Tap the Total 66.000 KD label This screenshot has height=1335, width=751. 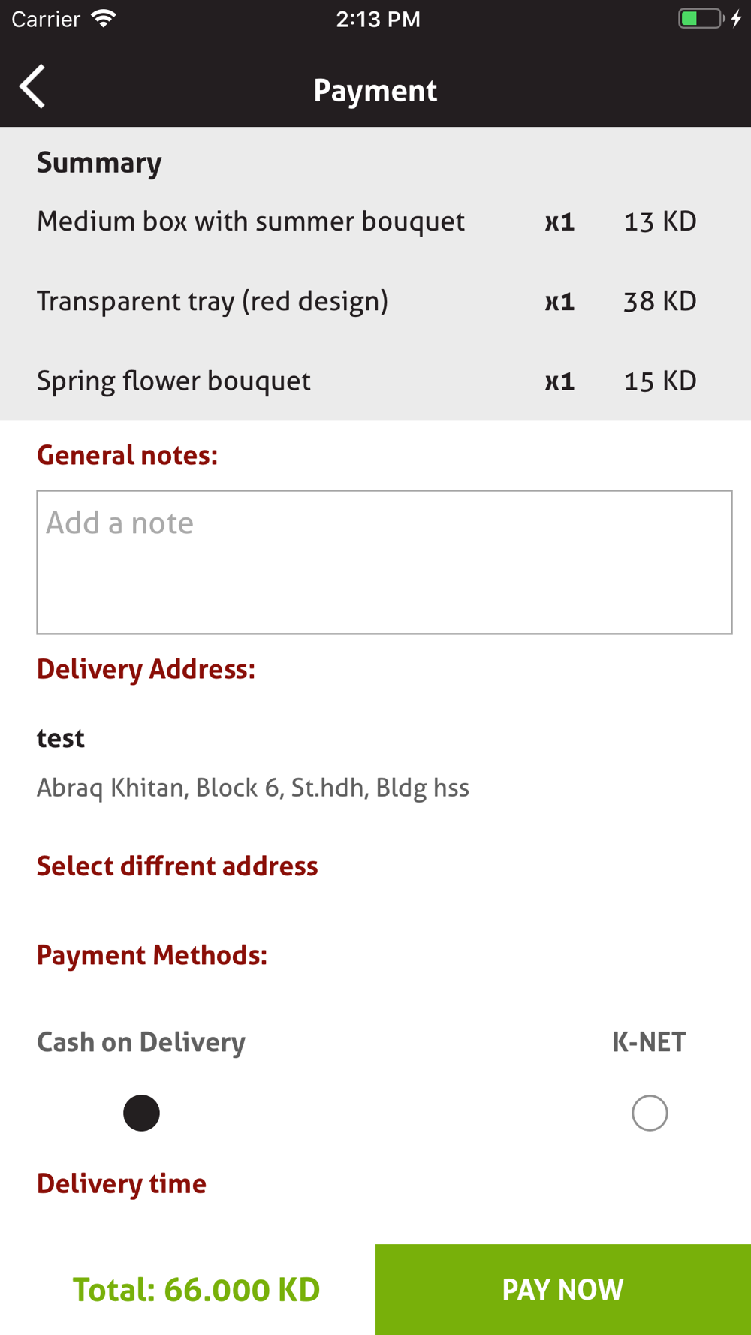click(196, 1290)
